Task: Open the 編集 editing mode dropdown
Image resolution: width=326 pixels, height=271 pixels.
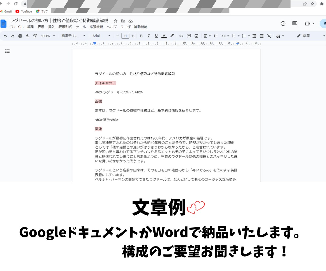Action: pyautogui.click(x=311, y=36)
